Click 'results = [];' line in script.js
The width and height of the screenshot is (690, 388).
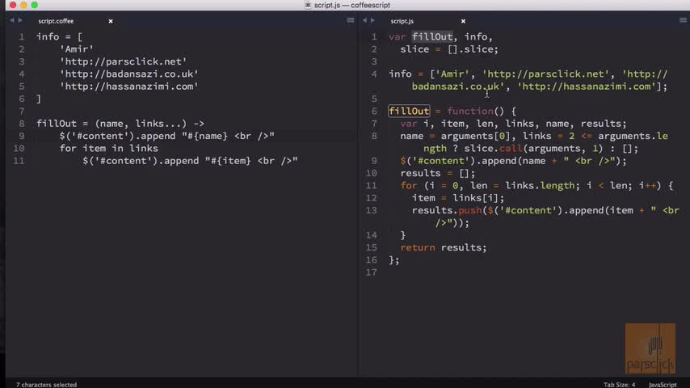pos(438,173)
